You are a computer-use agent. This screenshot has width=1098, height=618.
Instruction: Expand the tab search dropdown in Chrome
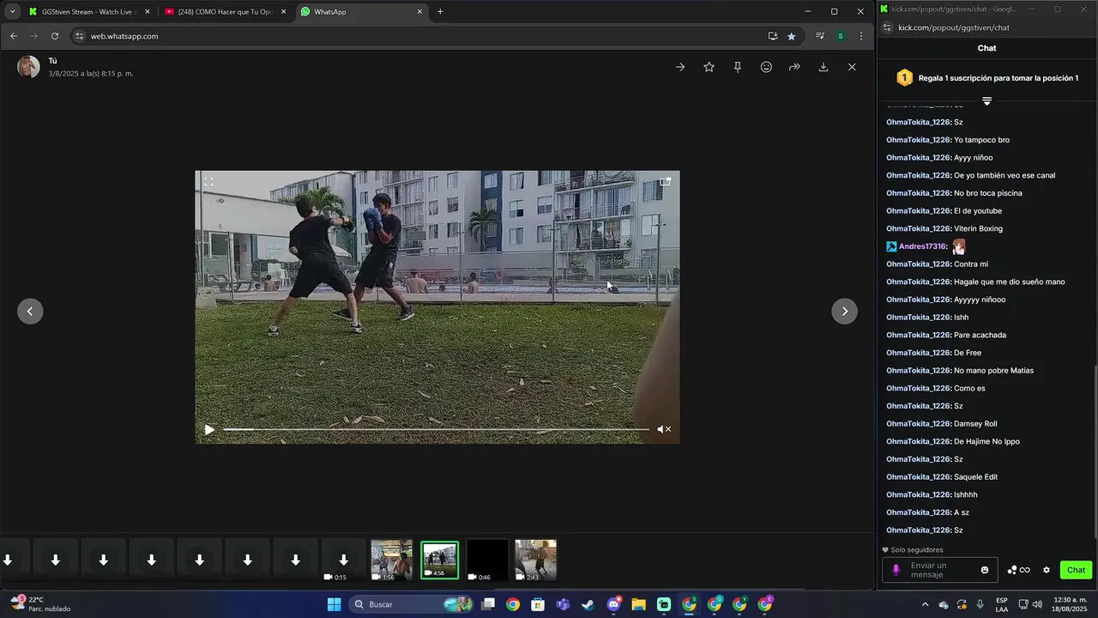[x=12, y=12]
